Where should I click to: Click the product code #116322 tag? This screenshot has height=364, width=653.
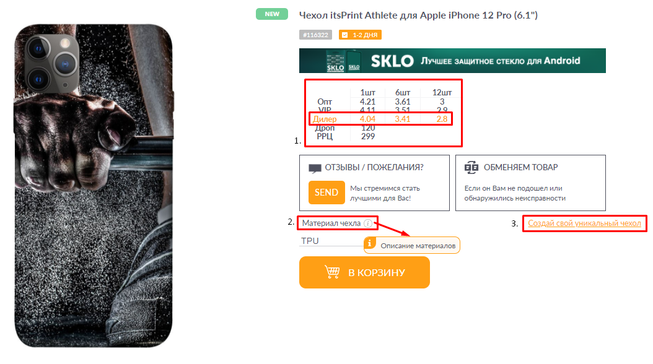tap(315, 35)
